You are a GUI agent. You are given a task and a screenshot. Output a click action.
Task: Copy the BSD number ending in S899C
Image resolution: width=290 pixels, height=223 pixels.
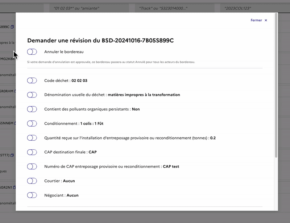point(12,27)
